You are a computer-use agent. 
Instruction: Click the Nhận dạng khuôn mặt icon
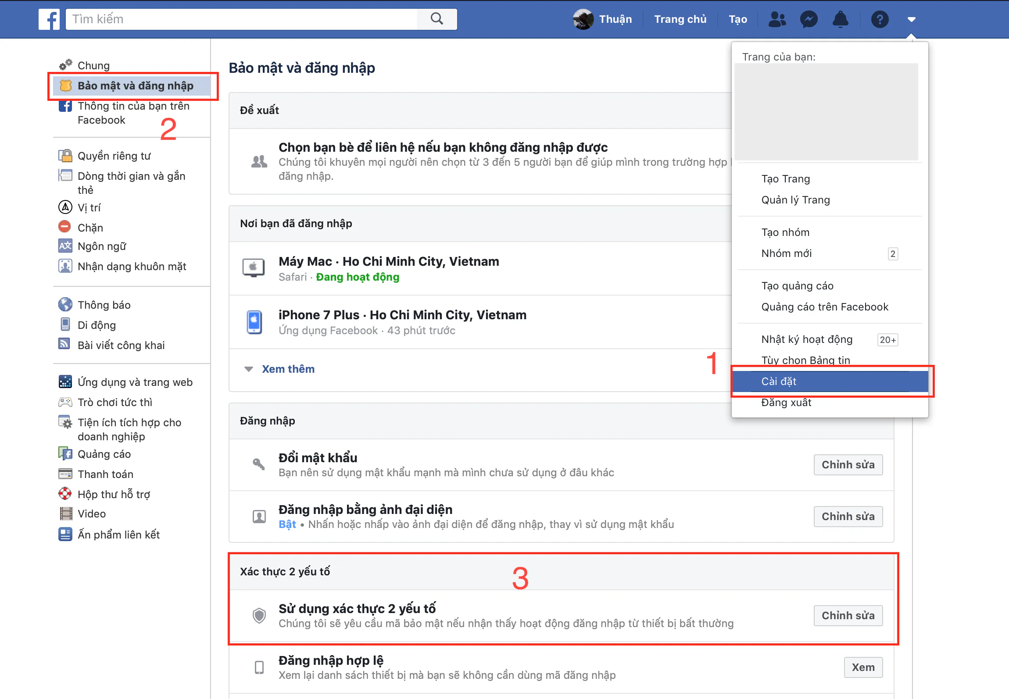[65, 266]
